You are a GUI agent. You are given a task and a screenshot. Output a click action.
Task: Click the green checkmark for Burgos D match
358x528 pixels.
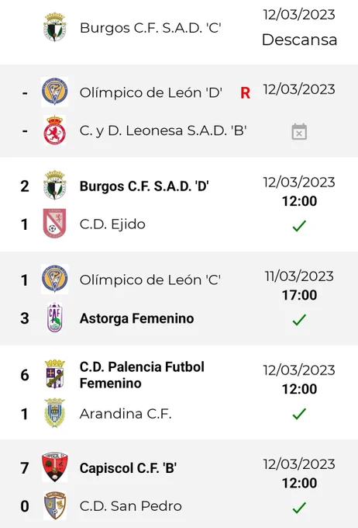(x=299, y=226)
